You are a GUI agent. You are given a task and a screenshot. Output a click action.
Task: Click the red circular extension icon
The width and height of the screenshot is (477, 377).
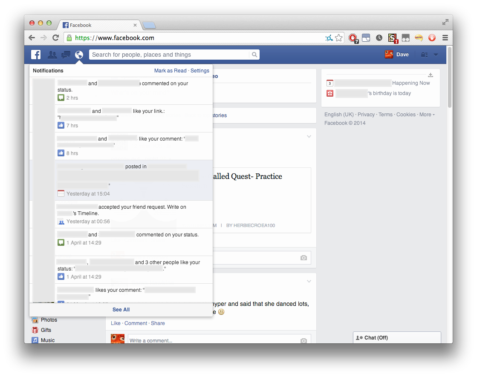(x=432, y=37)
